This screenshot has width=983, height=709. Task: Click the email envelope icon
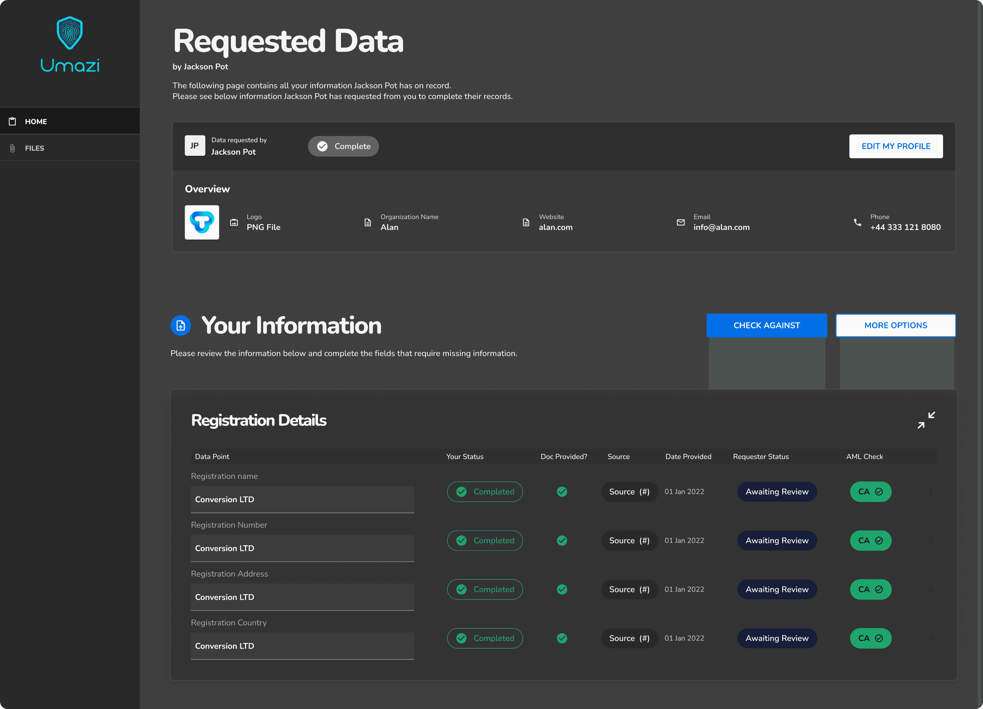click(680, 222)
